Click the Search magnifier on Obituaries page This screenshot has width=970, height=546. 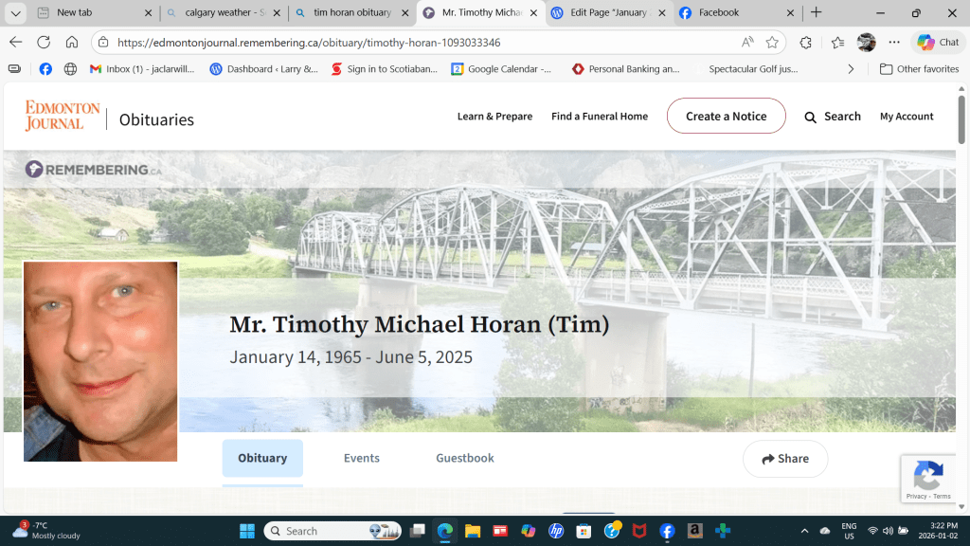tap(811, 117)
